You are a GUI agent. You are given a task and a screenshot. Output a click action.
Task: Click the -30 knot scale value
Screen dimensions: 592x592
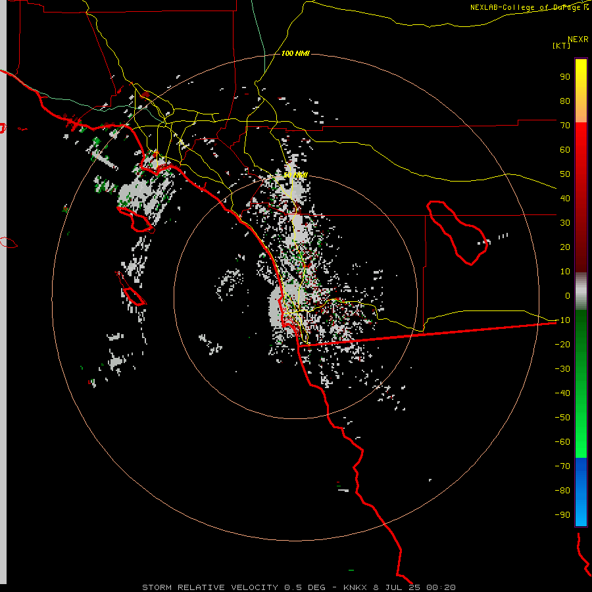coord(562,369)
